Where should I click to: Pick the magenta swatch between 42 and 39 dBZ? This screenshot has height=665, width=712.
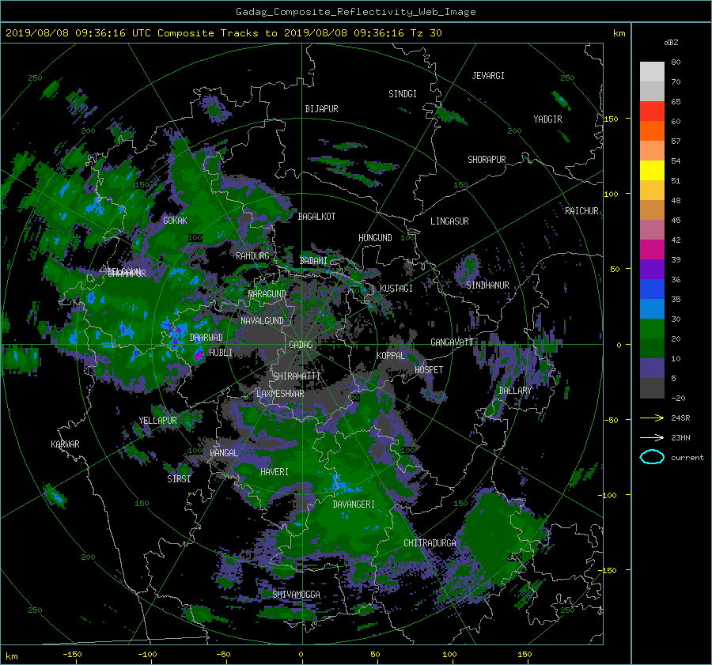652,249
